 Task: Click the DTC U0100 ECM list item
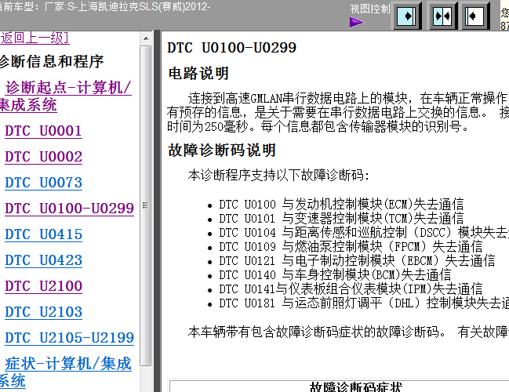(341, 205)
